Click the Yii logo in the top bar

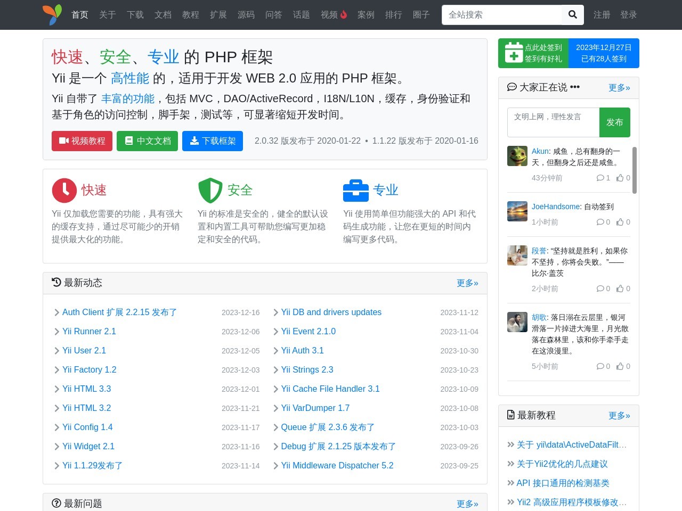[x=52, y=14]
